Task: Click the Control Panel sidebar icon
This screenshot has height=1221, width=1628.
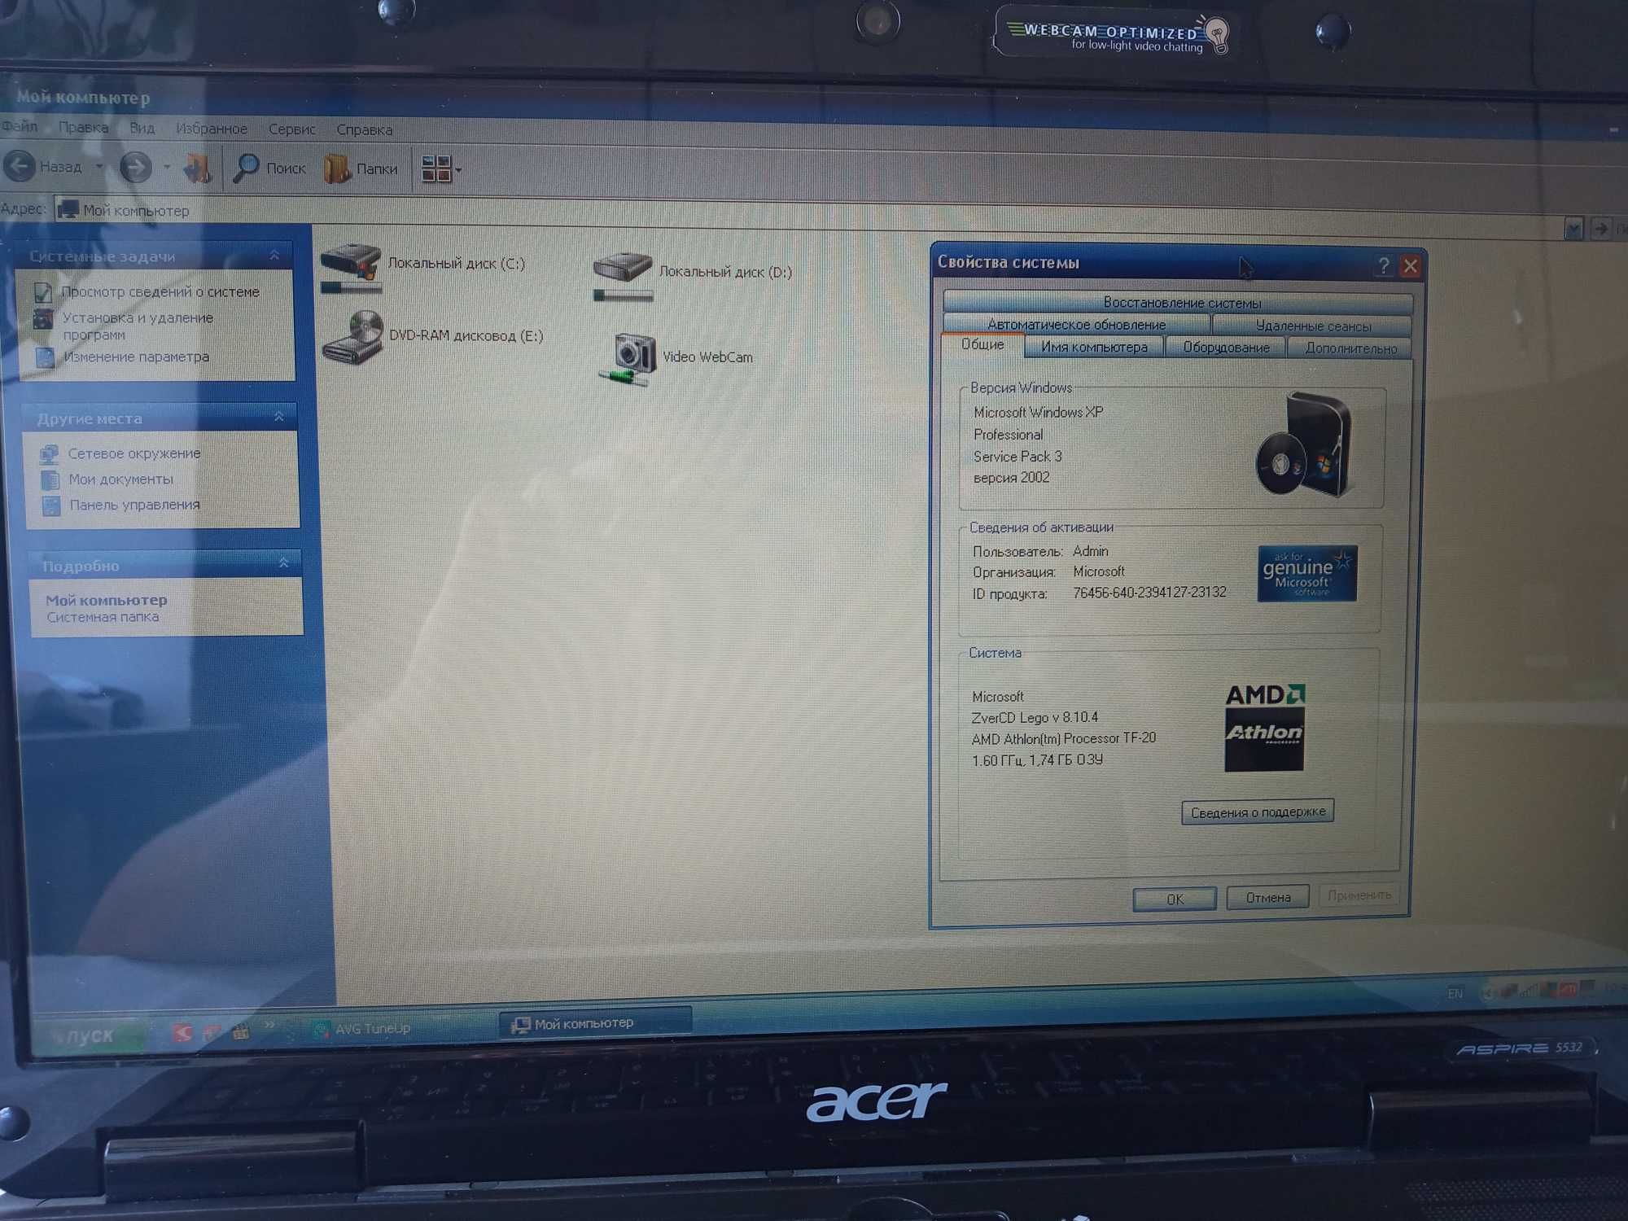Action: (51, 505)
